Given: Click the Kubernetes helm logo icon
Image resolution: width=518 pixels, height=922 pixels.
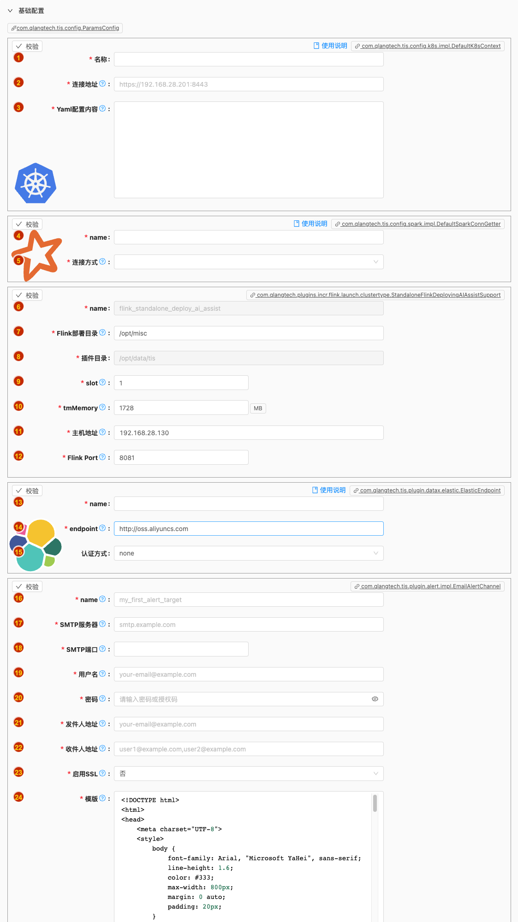Looking at the screenshot, I should tap(36, 183).
